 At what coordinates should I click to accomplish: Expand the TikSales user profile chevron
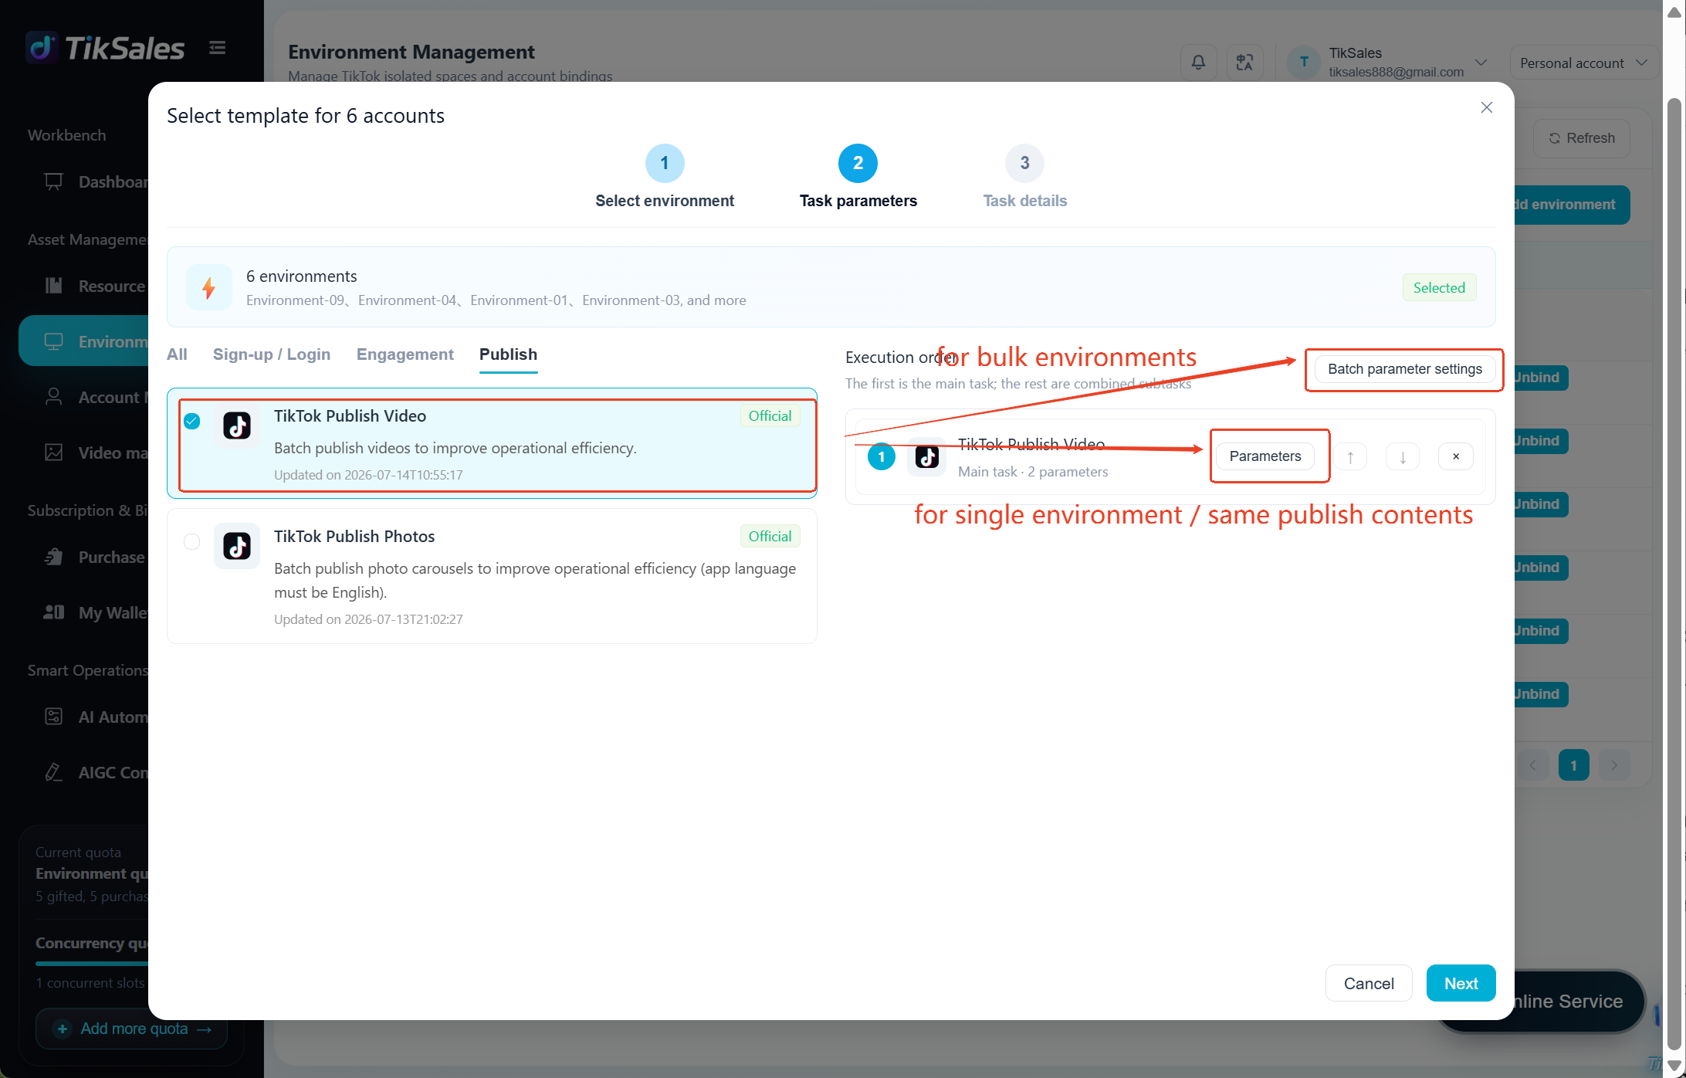(1481, 63)
